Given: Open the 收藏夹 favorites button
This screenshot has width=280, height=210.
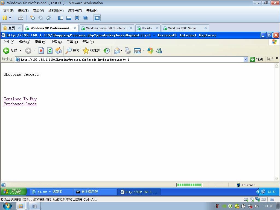Looking at the screenshot, I should point(91,51).
